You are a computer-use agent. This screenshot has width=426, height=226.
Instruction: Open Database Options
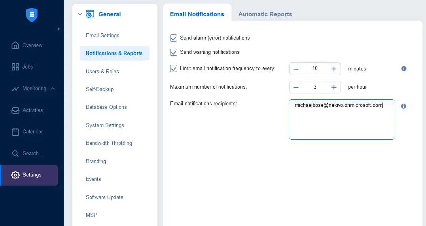[106, 107]
